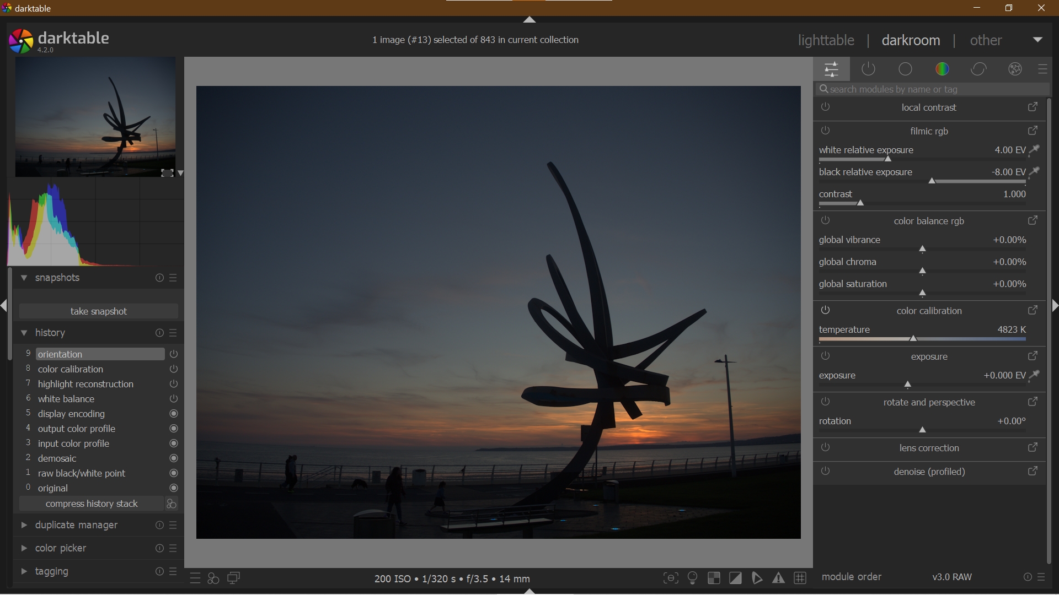Image resolution: width=1059 pixels, height=595 pixels.
Task: Show color modules group icon
Action: click(942, 69)
